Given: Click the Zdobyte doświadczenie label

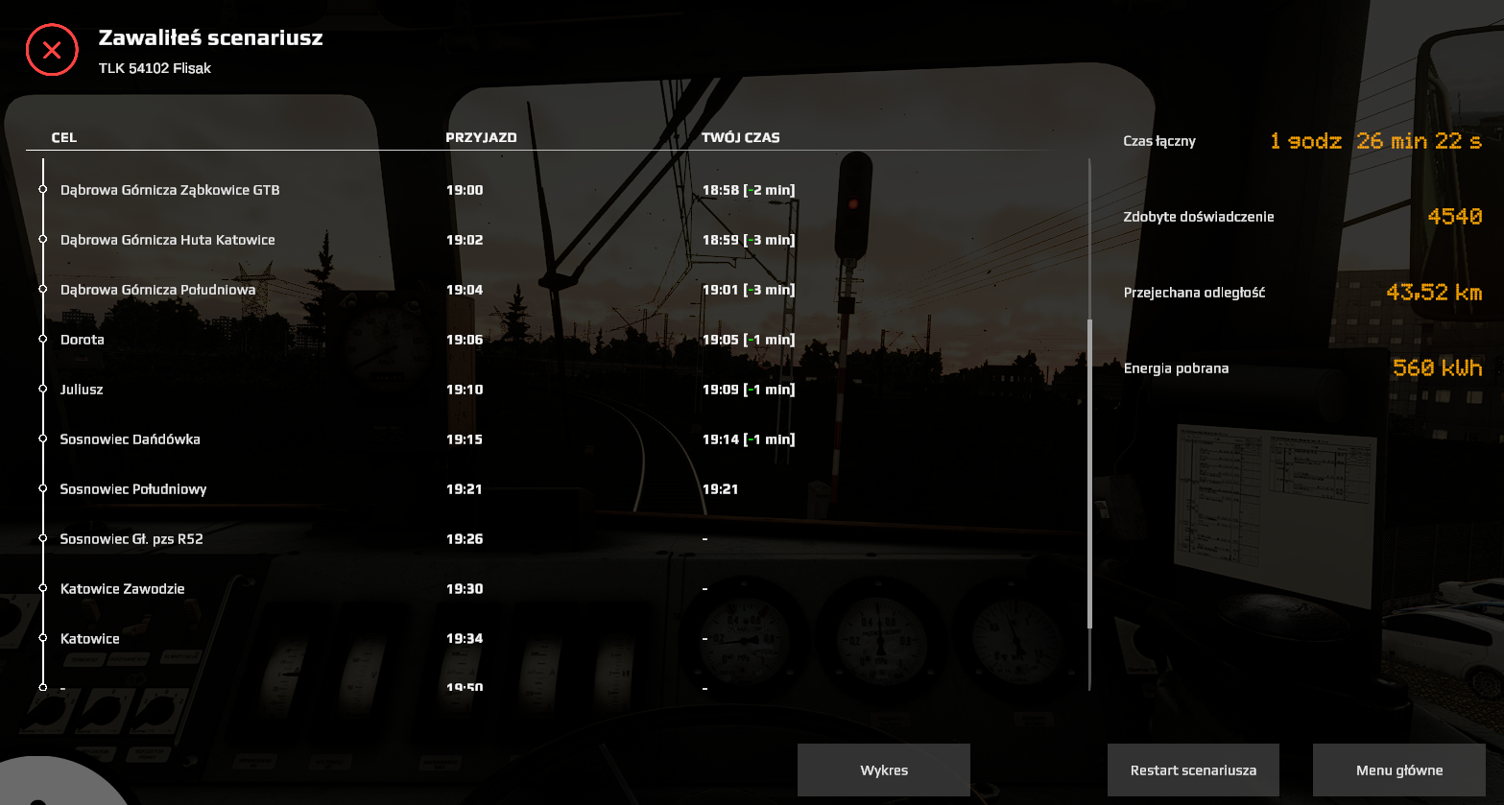Looking at the screenshot, I should coord(1199,217).
